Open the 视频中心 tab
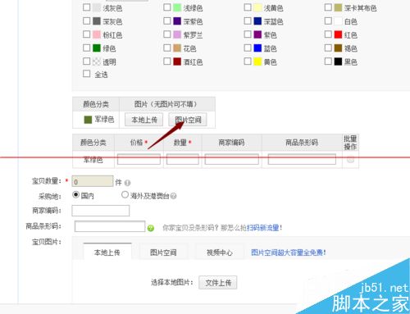Screen dimensions: 410x314 (x=220, y=253)
